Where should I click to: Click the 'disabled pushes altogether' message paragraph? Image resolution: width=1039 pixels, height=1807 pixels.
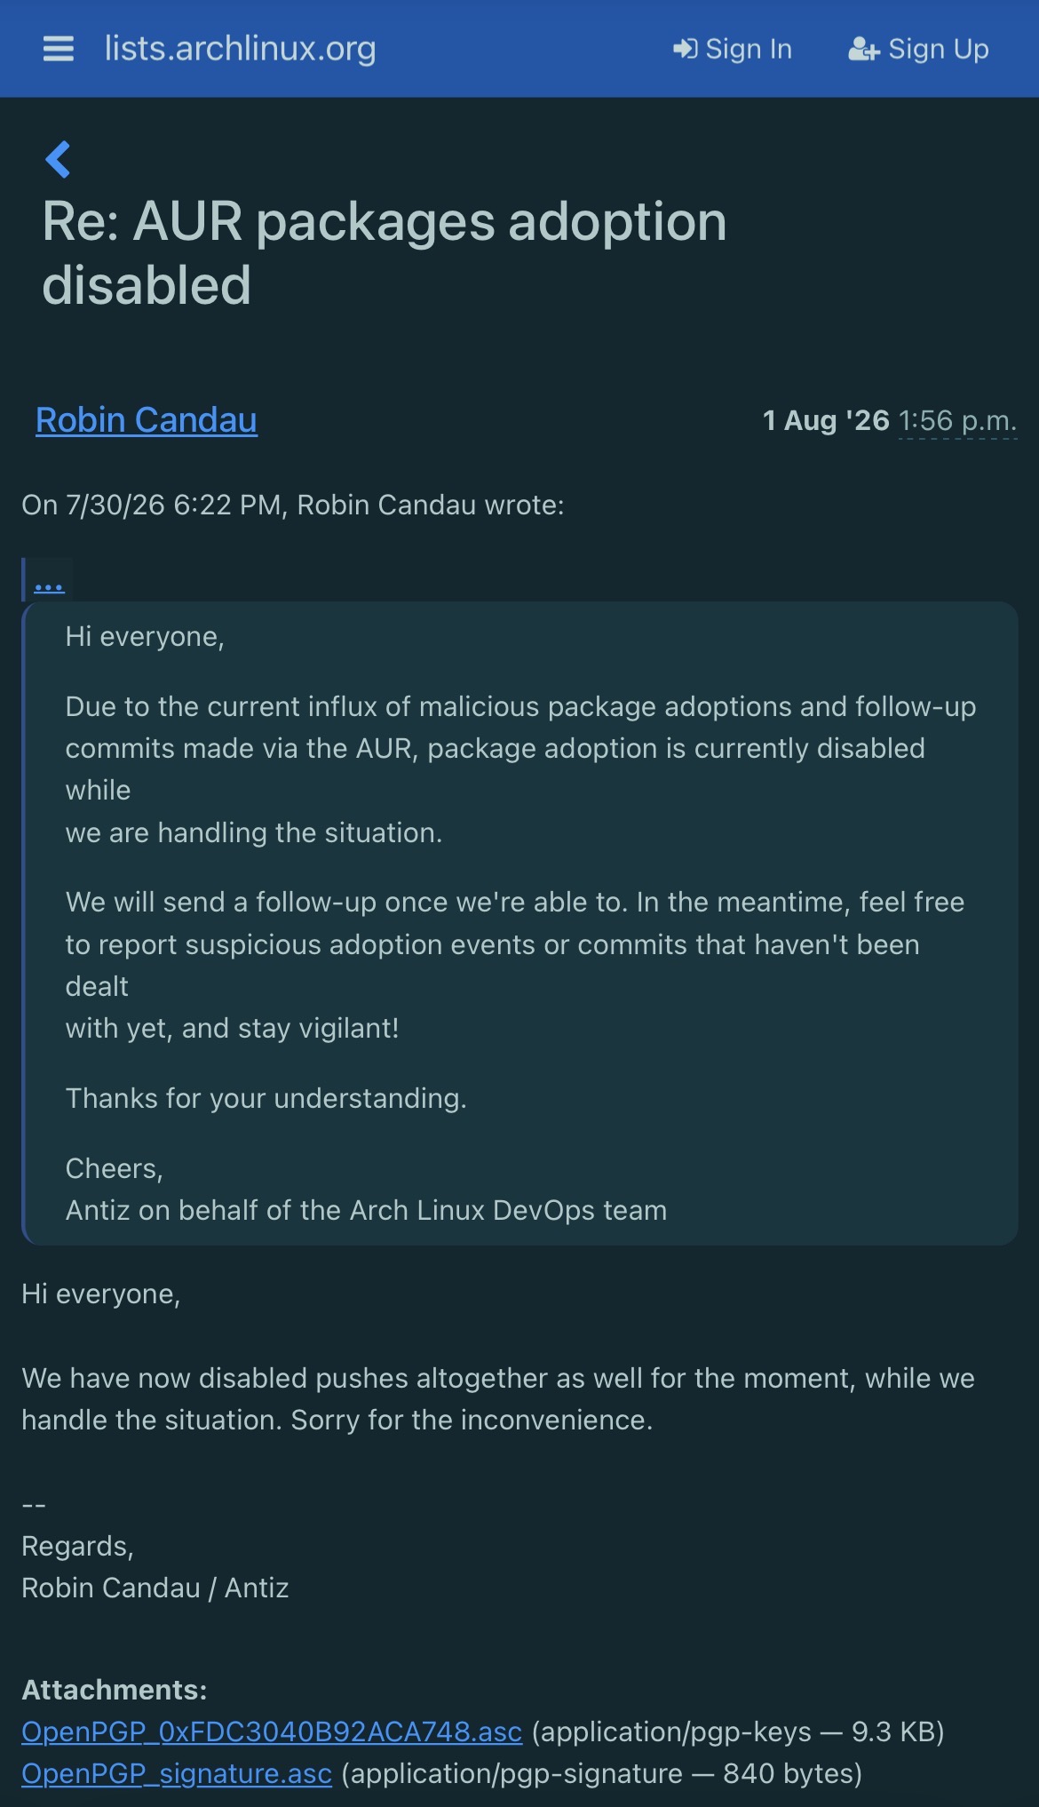(498, 1399)
